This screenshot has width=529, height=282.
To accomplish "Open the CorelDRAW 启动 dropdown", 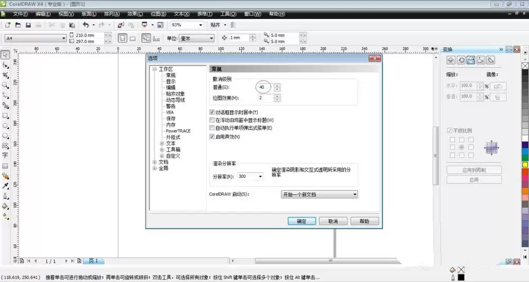I will 319,194.
